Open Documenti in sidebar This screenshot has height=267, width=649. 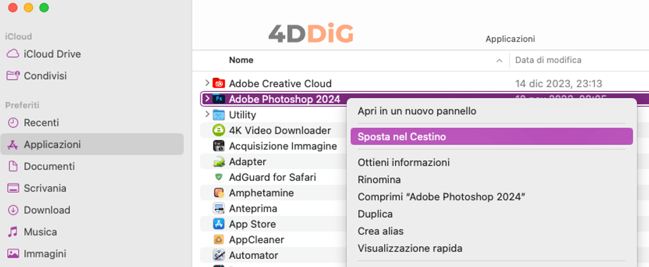click(x=49, y=167)
